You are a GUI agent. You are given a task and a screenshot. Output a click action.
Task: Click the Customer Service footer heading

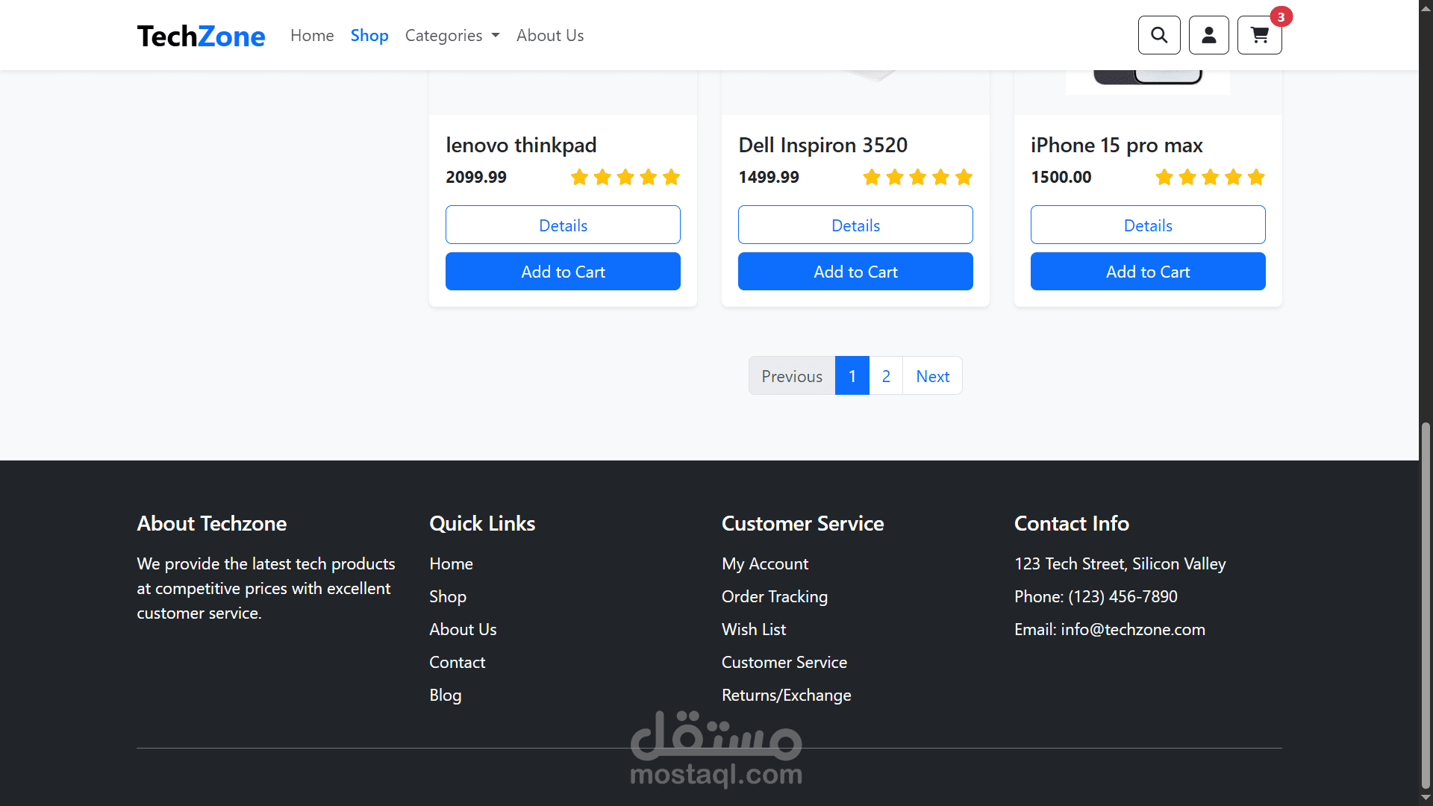click(x=802, y=523)
